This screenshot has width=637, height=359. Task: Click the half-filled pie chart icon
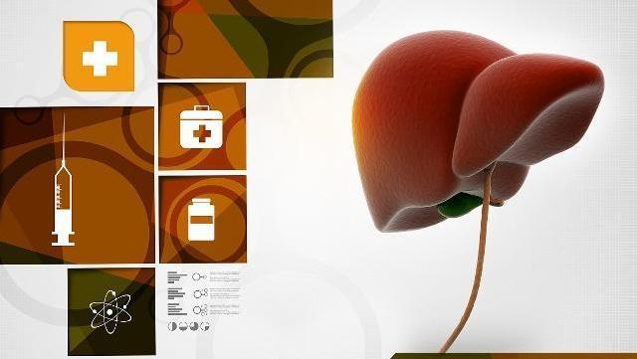pyautogui.click(x=172, y=326)
